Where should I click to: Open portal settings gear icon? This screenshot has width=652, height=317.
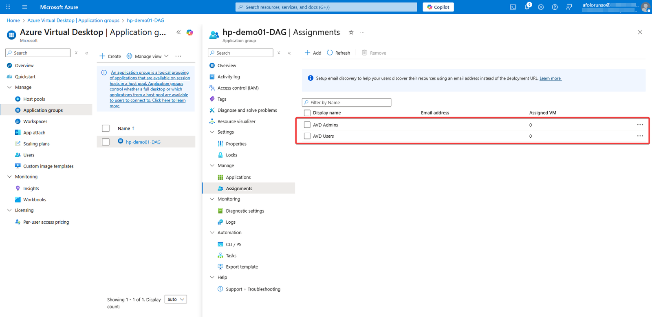(541, 7)
